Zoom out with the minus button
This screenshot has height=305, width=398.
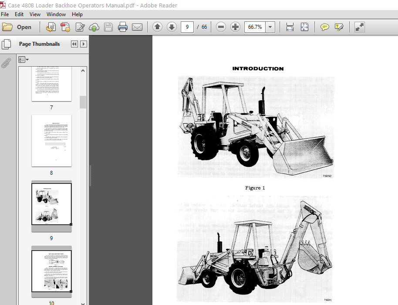pos(221,27)
